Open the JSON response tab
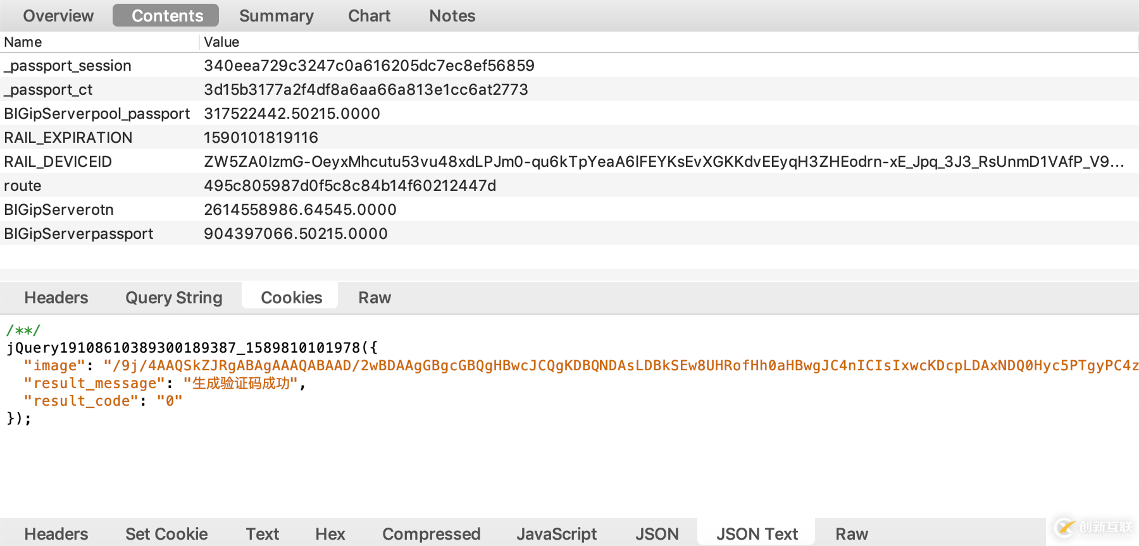Image resolution: width=1139 pixels, height=546 pixels. point(657,534)
